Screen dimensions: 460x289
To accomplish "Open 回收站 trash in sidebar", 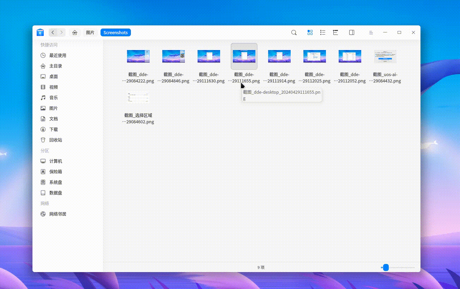I will (68, 140).
